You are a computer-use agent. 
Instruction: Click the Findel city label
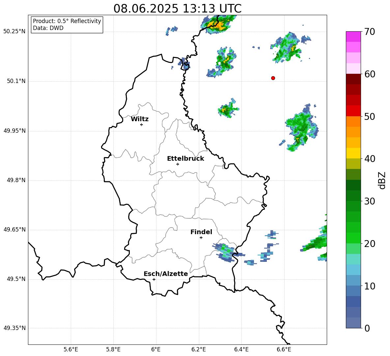(201, 232)
